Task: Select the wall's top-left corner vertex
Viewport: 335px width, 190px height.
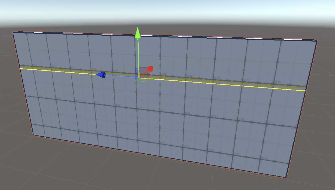Action: pyautogui.click(x=13, y=32)
